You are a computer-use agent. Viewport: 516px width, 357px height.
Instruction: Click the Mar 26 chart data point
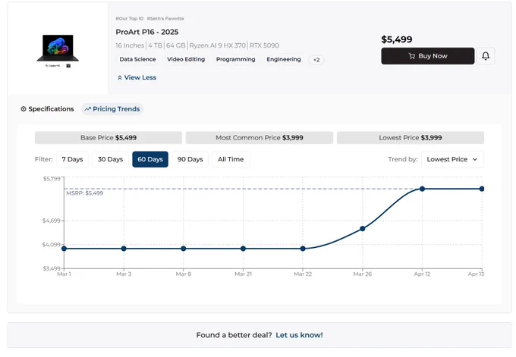(362, 228)
